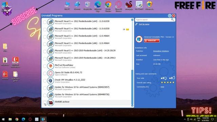Open the my photos desktop folder

point(5,62)
